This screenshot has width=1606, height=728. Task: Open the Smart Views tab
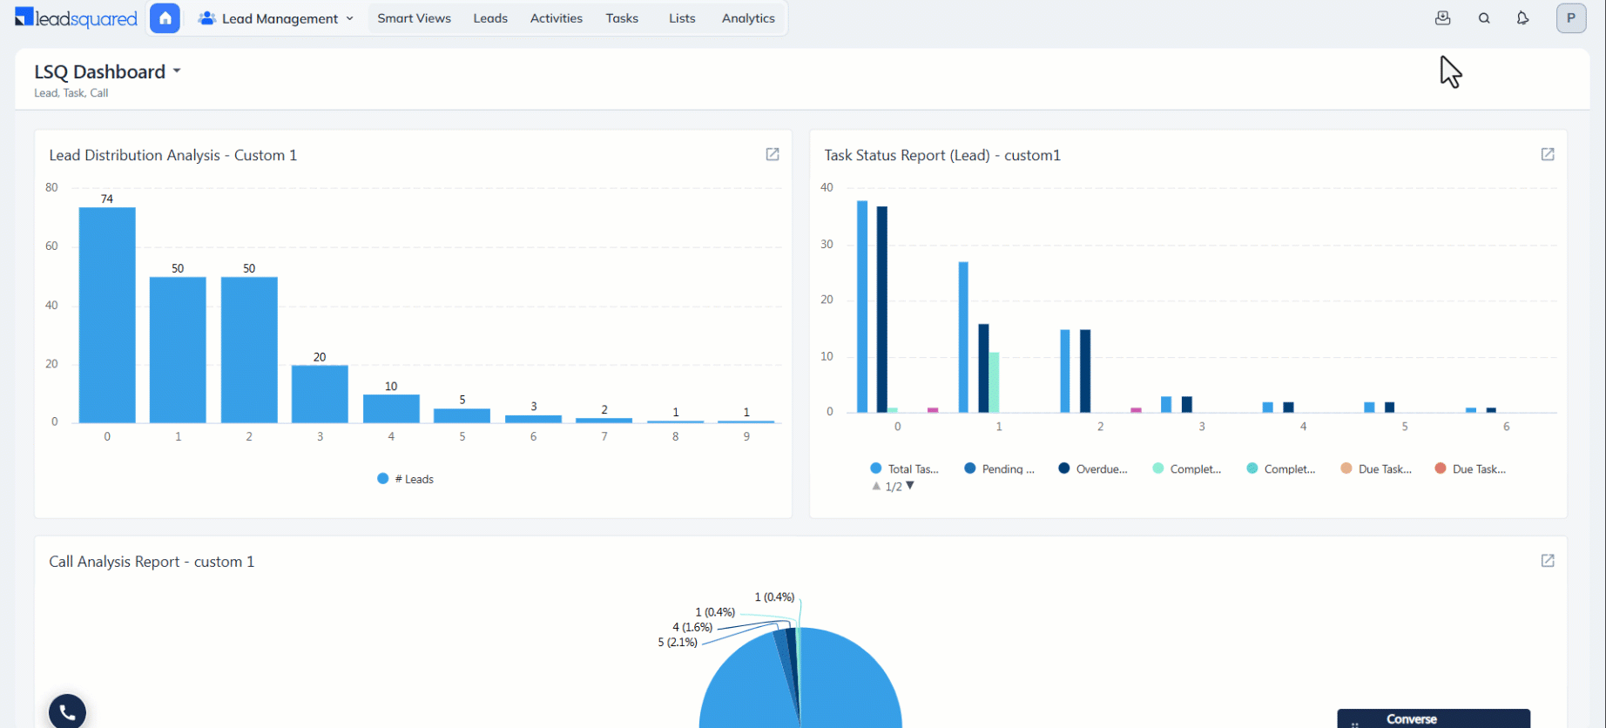[414, 18]
